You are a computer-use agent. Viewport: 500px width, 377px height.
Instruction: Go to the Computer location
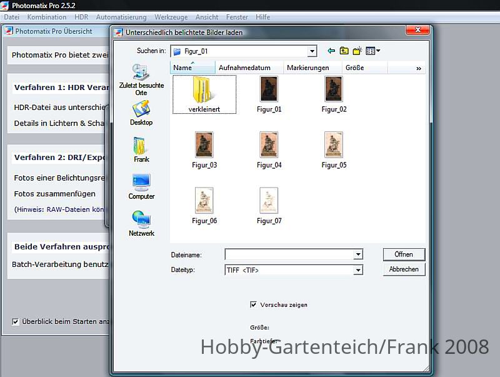pos(141,187)
